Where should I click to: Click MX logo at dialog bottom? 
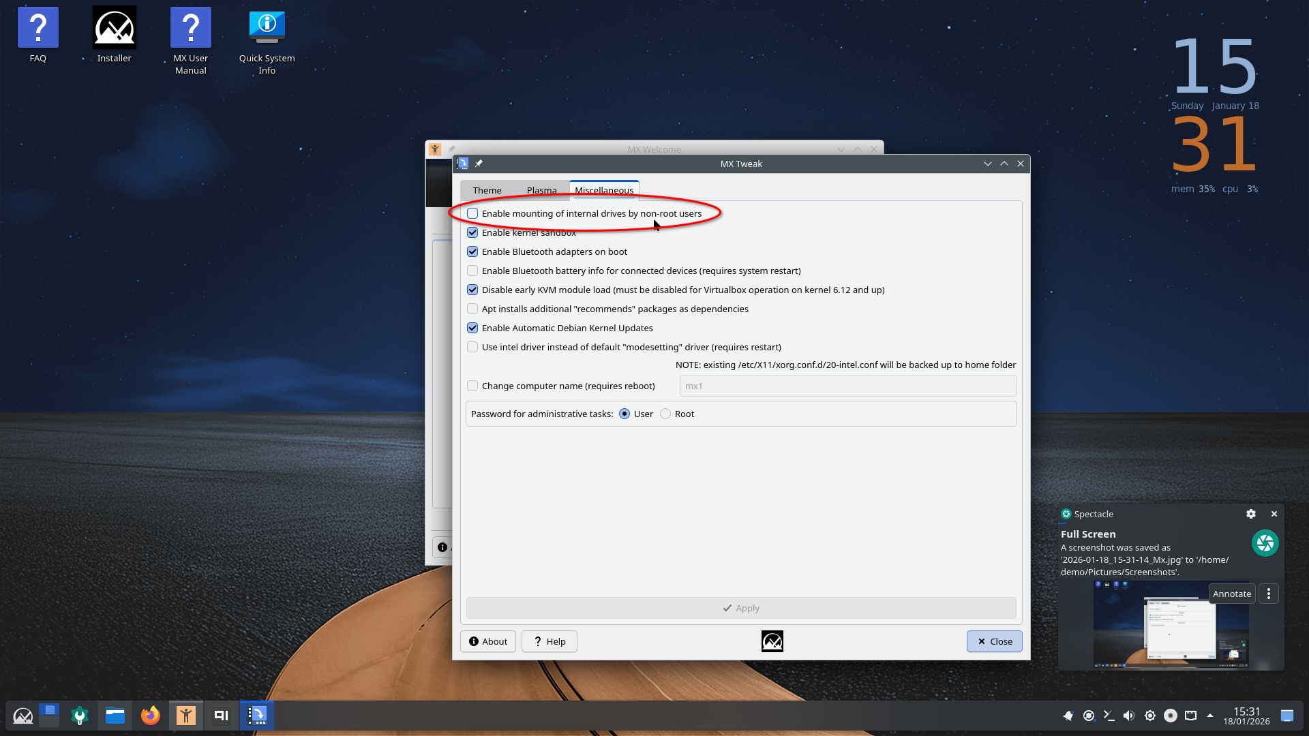pos(772,641)
